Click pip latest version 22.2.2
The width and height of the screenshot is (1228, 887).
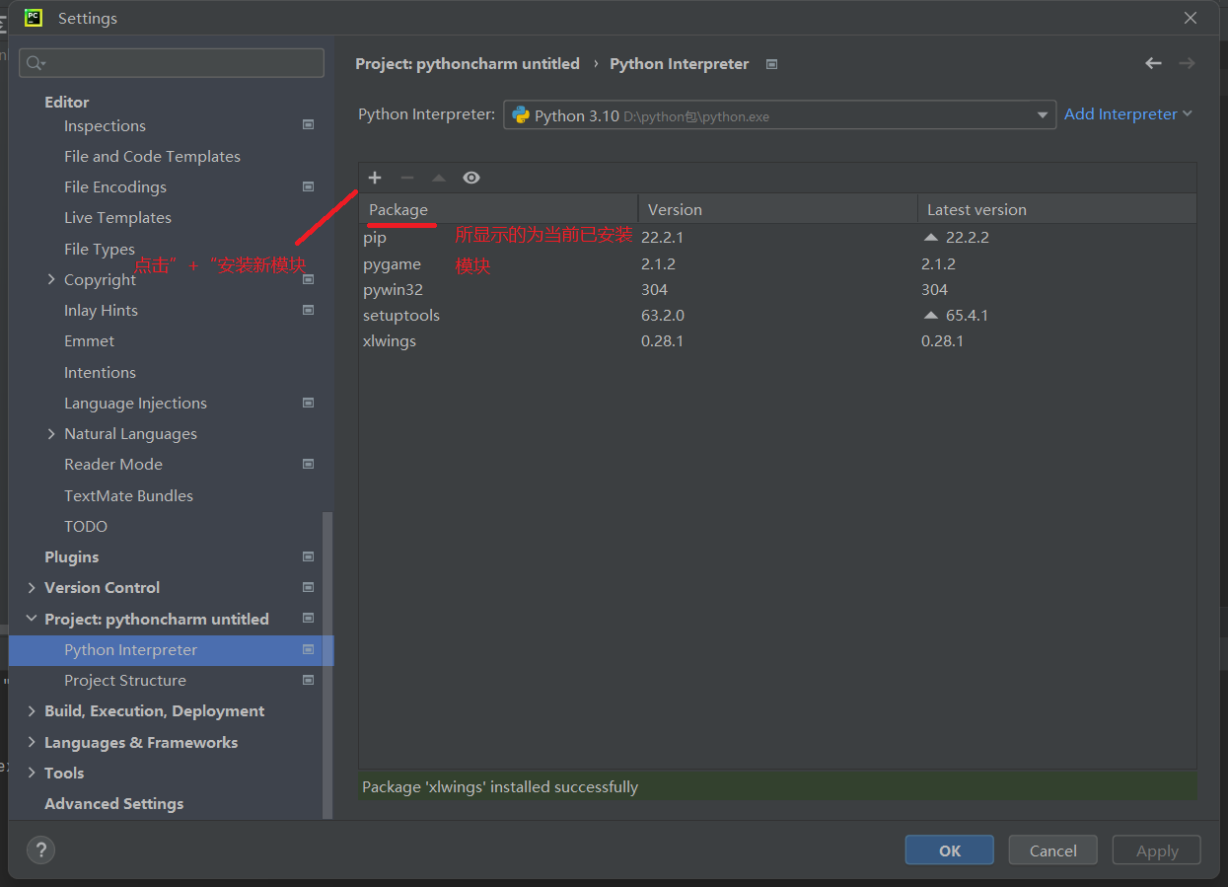pyautogui.click(x=967, y=238)
